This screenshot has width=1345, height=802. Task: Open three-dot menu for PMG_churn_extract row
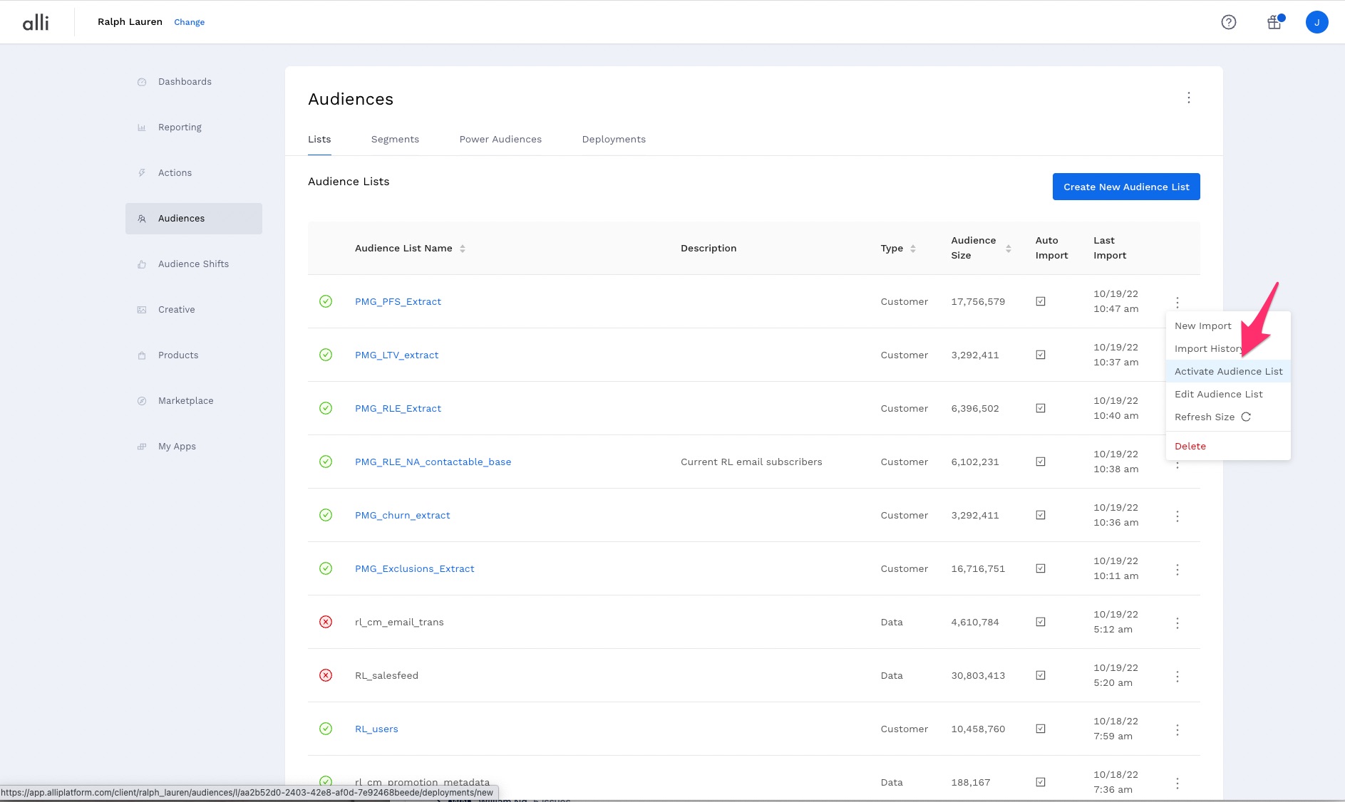click(x=1177, y=516)
